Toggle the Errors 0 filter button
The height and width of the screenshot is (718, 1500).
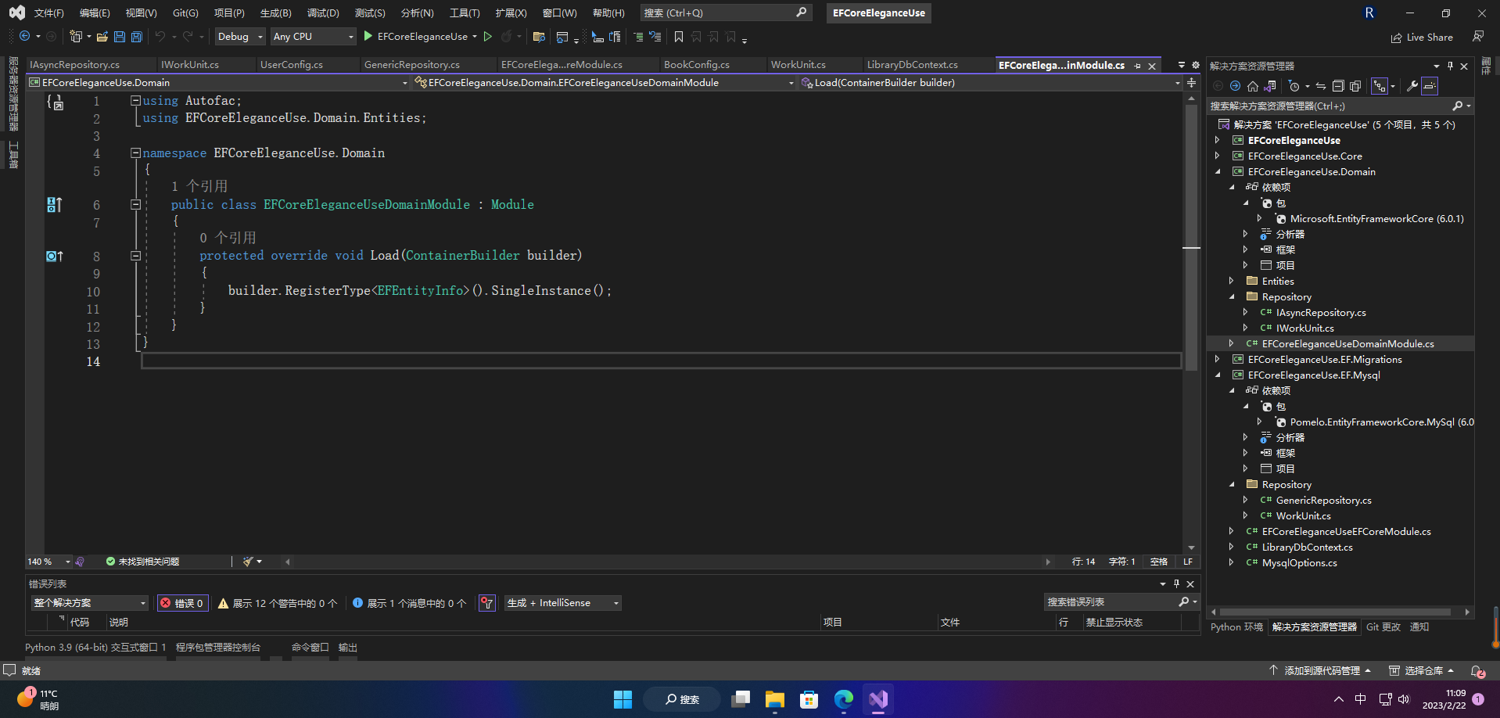click(182, 603)
